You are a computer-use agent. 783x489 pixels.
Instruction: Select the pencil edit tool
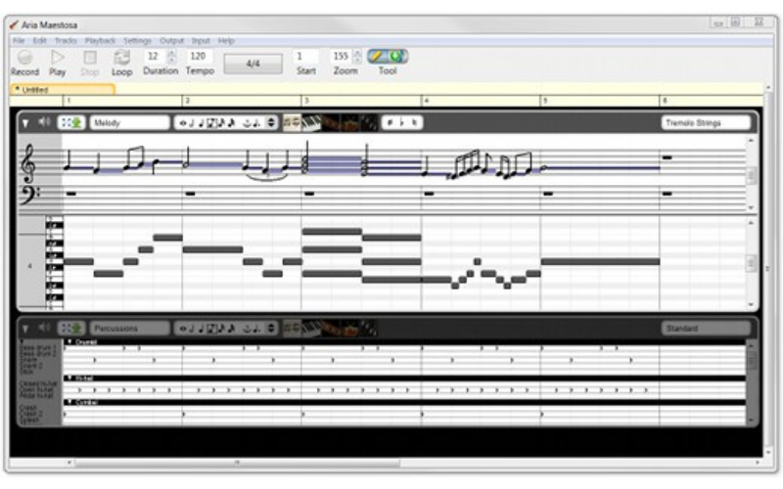(378, 56)
